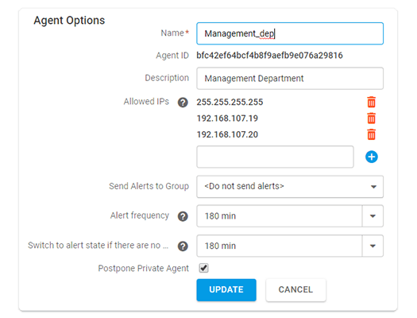Click the empty new IP input field

(x=275, y=157)
